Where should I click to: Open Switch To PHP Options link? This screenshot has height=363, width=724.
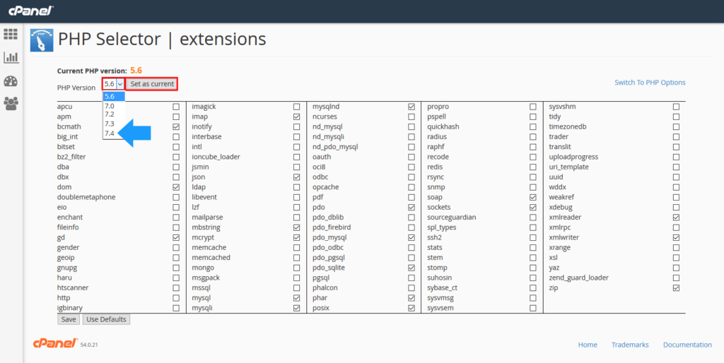[650, 83]
